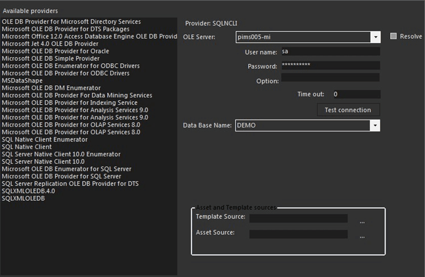Click the Test connection button

348,110
